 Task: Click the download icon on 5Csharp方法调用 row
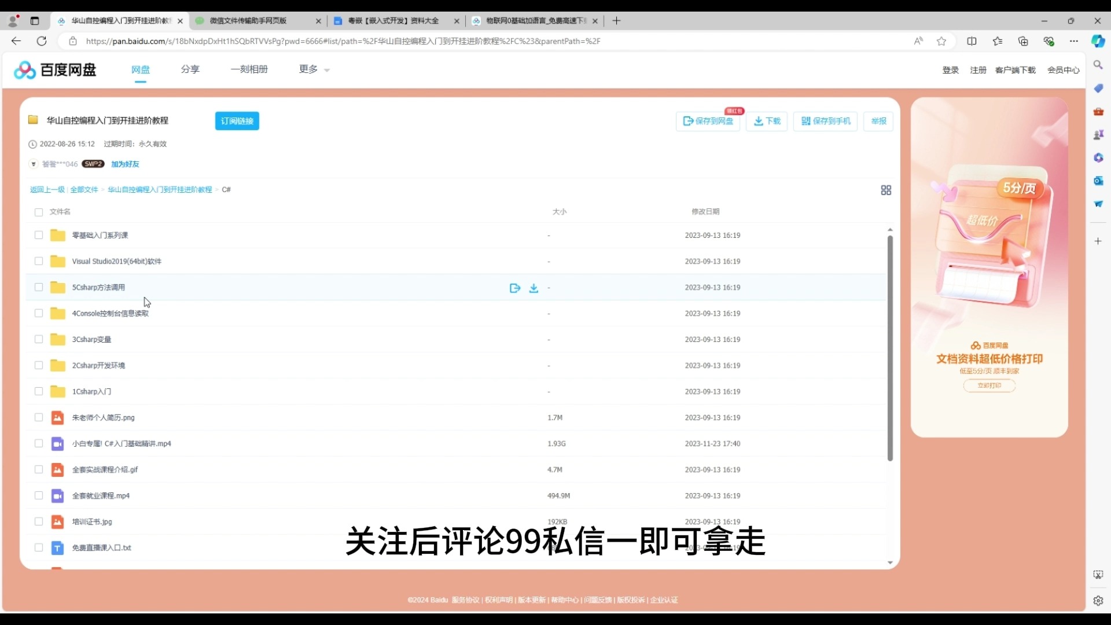533,288
